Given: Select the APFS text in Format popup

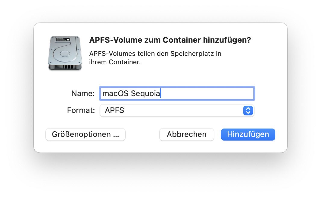Looking at the screenshot, I should click(114, 111).
